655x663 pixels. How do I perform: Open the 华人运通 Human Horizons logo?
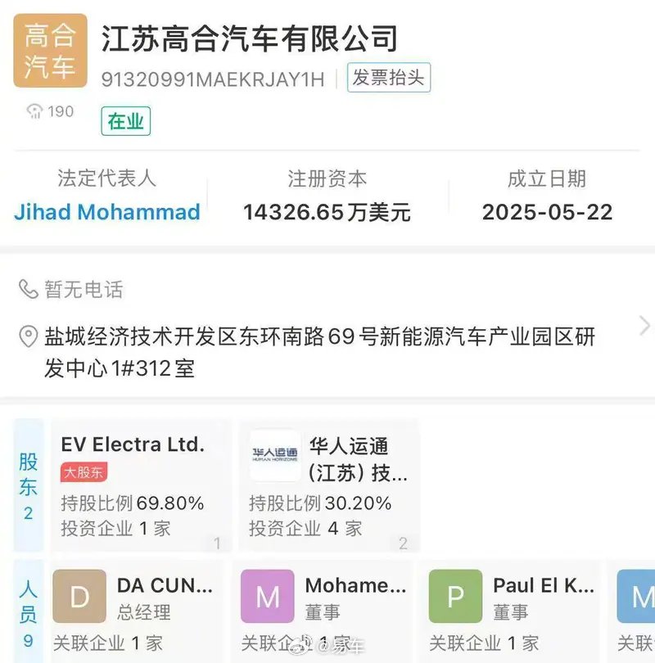(275, 457)
